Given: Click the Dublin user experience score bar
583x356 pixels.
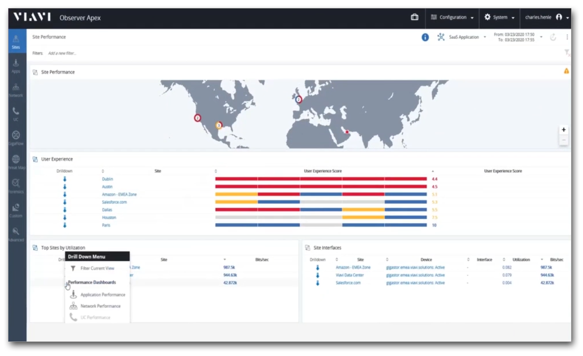Looking at the screenshot, I should [321, 179].
